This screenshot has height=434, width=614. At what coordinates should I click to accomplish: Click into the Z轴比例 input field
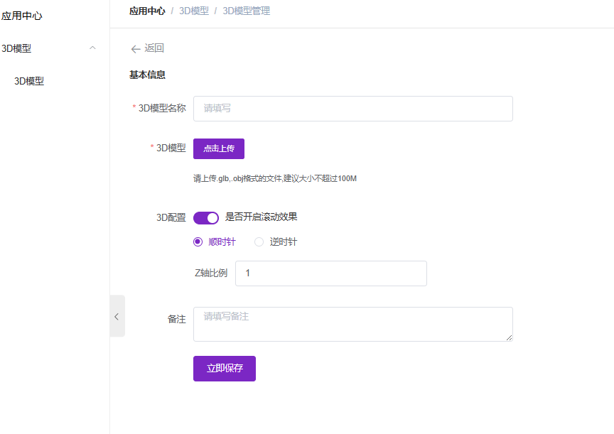coord(330,273)
